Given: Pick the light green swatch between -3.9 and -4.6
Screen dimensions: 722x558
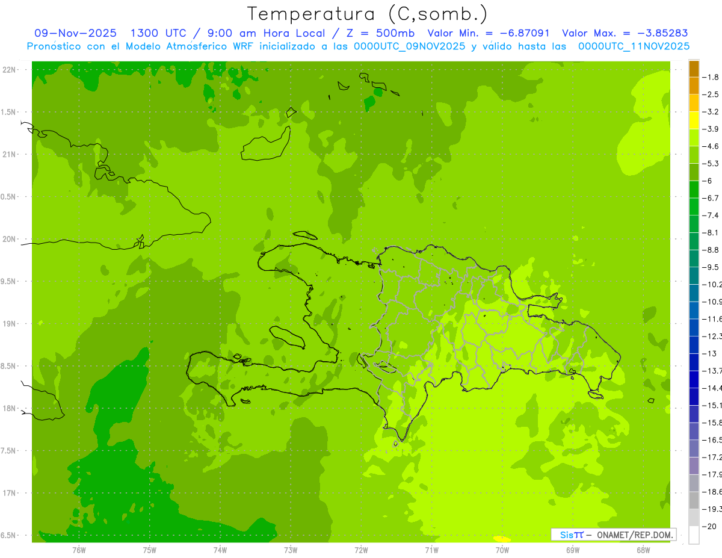Looking at the screenshot, I should 694,138.
